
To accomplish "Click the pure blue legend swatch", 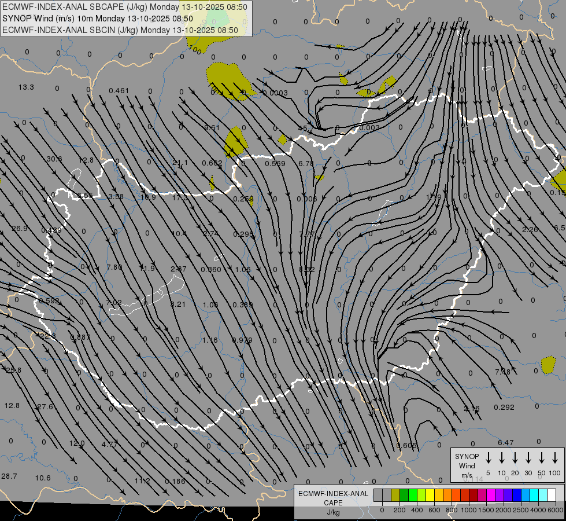I will (516, 495).
